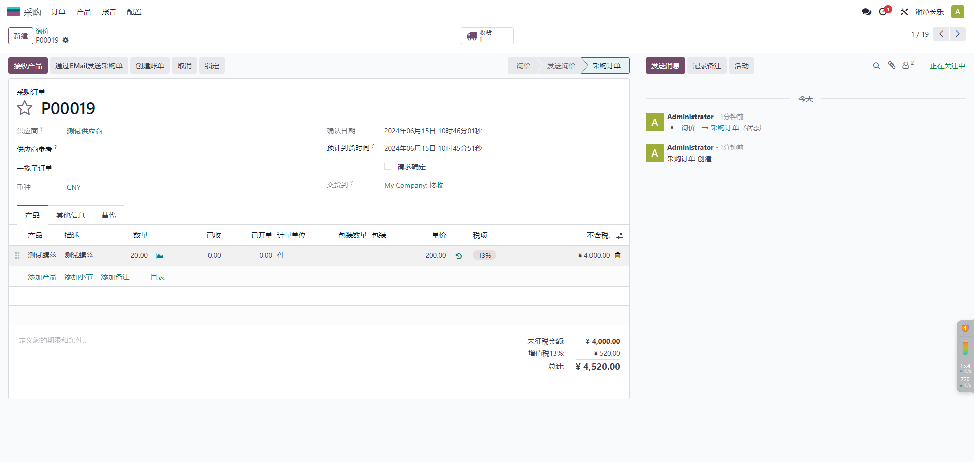The image size is (974, 462).
Task: Open the followers person icon
Action: pos(907,65)
